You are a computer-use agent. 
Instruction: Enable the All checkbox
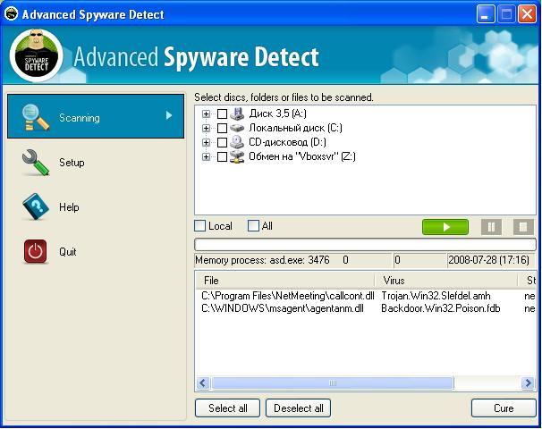253,226
